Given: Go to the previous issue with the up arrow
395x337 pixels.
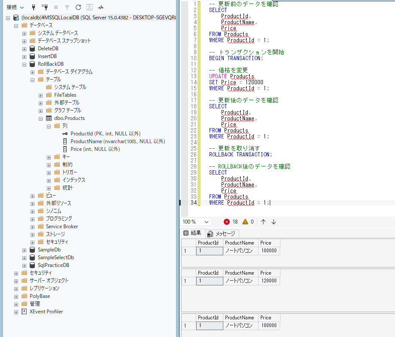Looking at the screenshot, I should pos(263,222).
